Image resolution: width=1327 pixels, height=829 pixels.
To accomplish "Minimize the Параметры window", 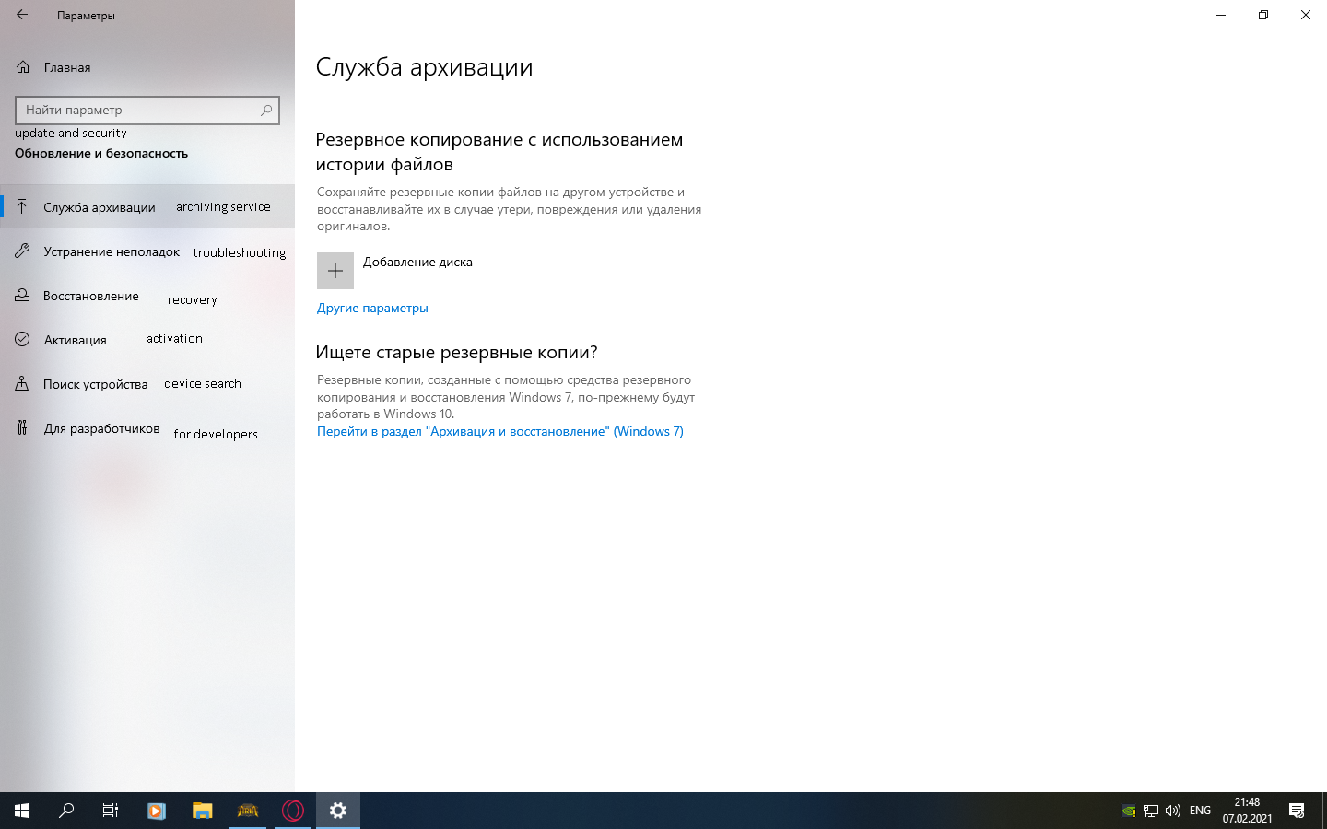I will pos(1221,15).
